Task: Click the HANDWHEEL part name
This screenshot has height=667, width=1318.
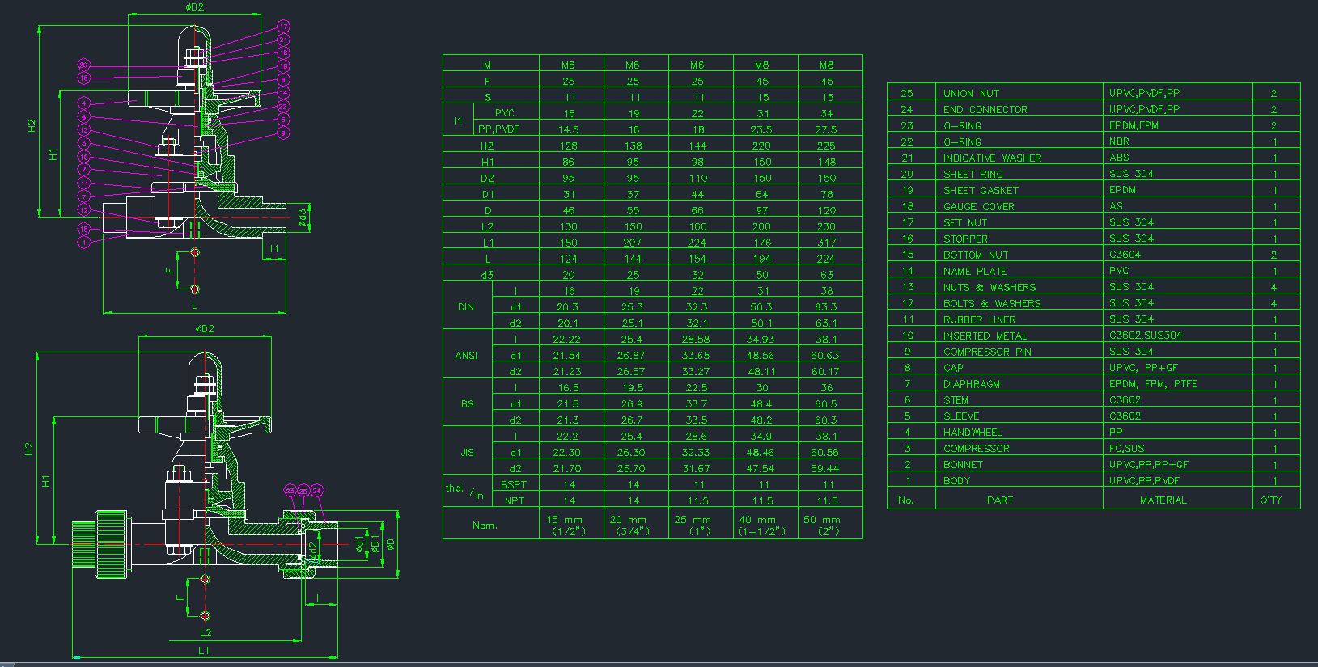Action: pos(973,433)
